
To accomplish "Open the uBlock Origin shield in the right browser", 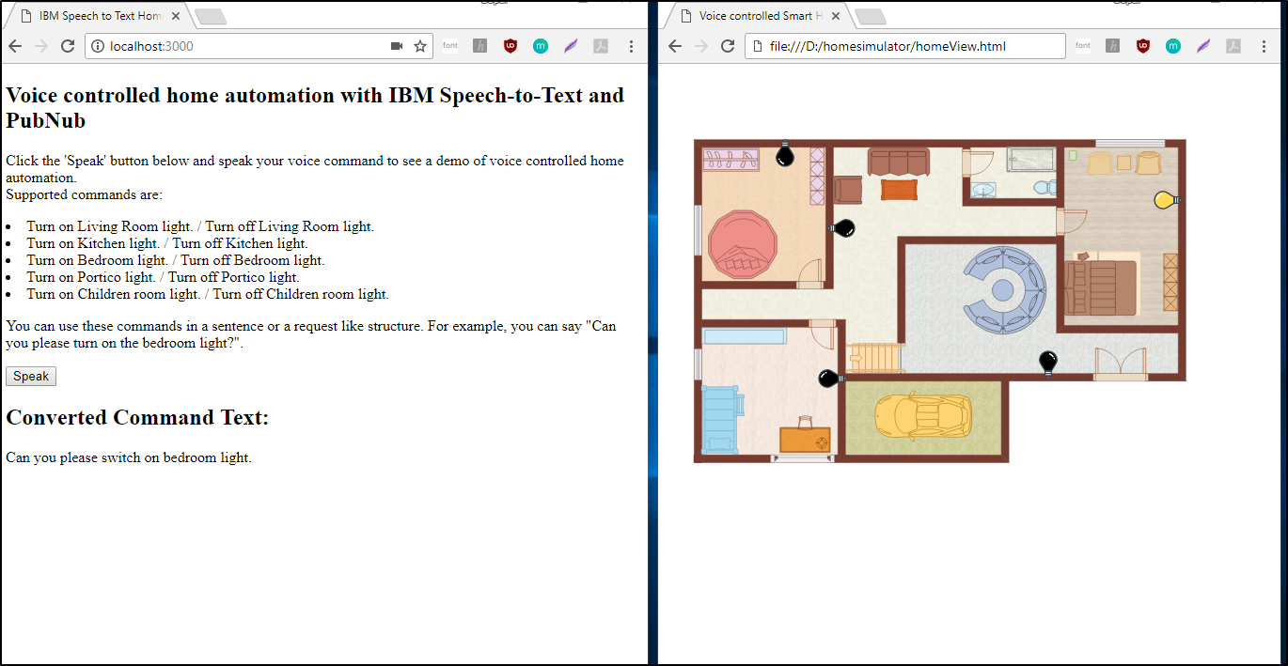I will click(x=1143, y=46).
